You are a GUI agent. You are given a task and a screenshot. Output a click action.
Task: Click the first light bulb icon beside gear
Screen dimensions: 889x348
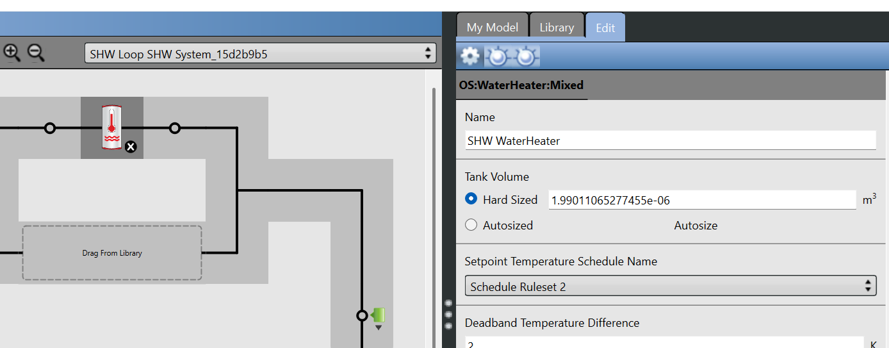click(498, 57)
